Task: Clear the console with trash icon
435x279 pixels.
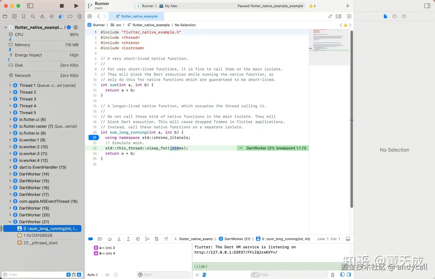Action: coord(333,275)
